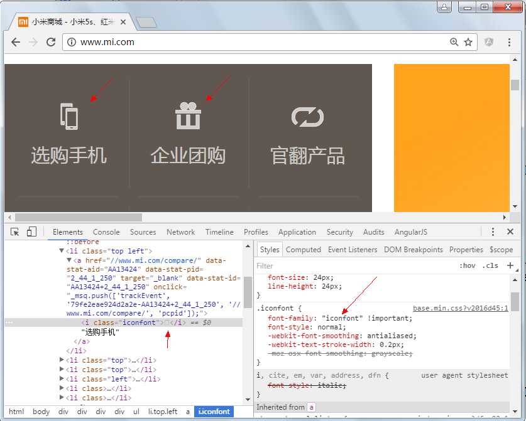526x421 pixels.
Task: Select the body breadcrumb
Action: pos(41,412)
